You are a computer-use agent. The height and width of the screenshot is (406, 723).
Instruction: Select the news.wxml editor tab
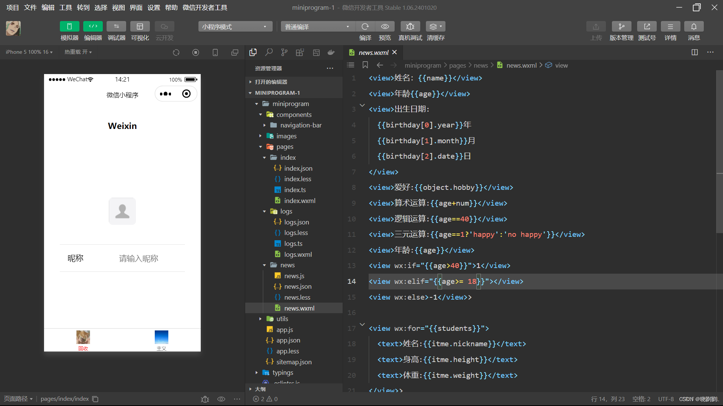point(373,53)
